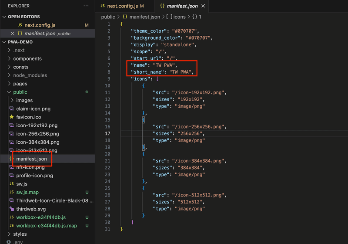Open Explorer more actions ellipsis menu
Screen dimensions: 348x244
click(86, 6)
